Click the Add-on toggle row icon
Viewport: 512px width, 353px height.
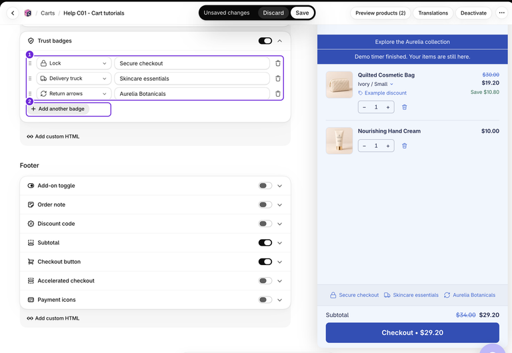tap(31, 186)
